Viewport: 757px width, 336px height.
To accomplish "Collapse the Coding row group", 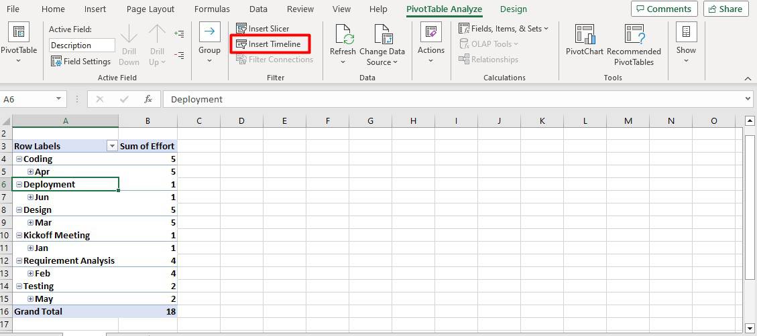I will point(19,159).
